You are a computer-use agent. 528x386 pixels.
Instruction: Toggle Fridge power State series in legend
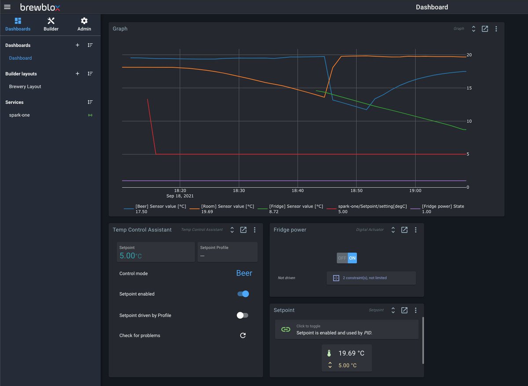(437, 209)
